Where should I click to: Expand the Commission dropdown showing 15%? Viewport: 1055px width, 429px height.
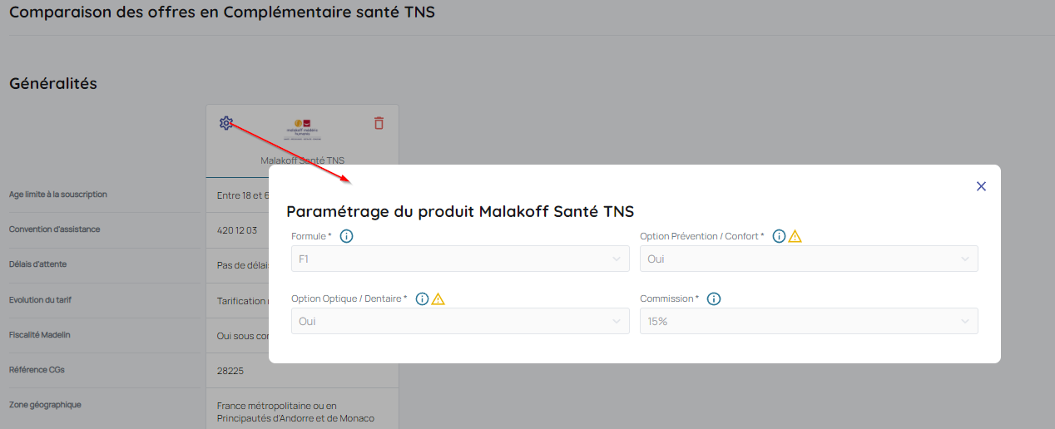pos(808,321)
